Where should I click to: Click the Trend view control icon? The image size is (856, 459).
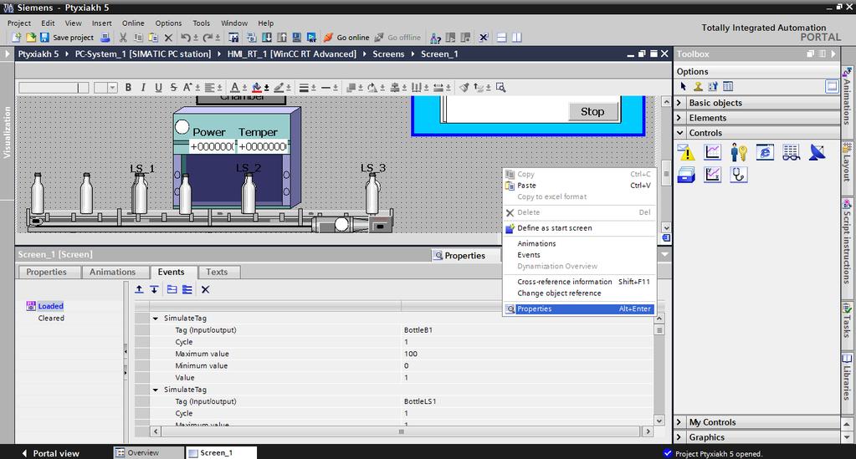click(x=712, y=152)
